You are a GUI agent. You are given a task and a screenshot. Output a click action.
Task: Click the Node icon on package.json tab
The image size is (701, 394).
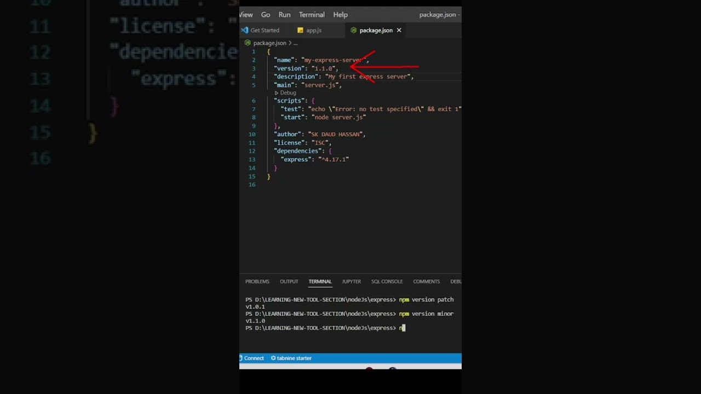tap(354, 30)
